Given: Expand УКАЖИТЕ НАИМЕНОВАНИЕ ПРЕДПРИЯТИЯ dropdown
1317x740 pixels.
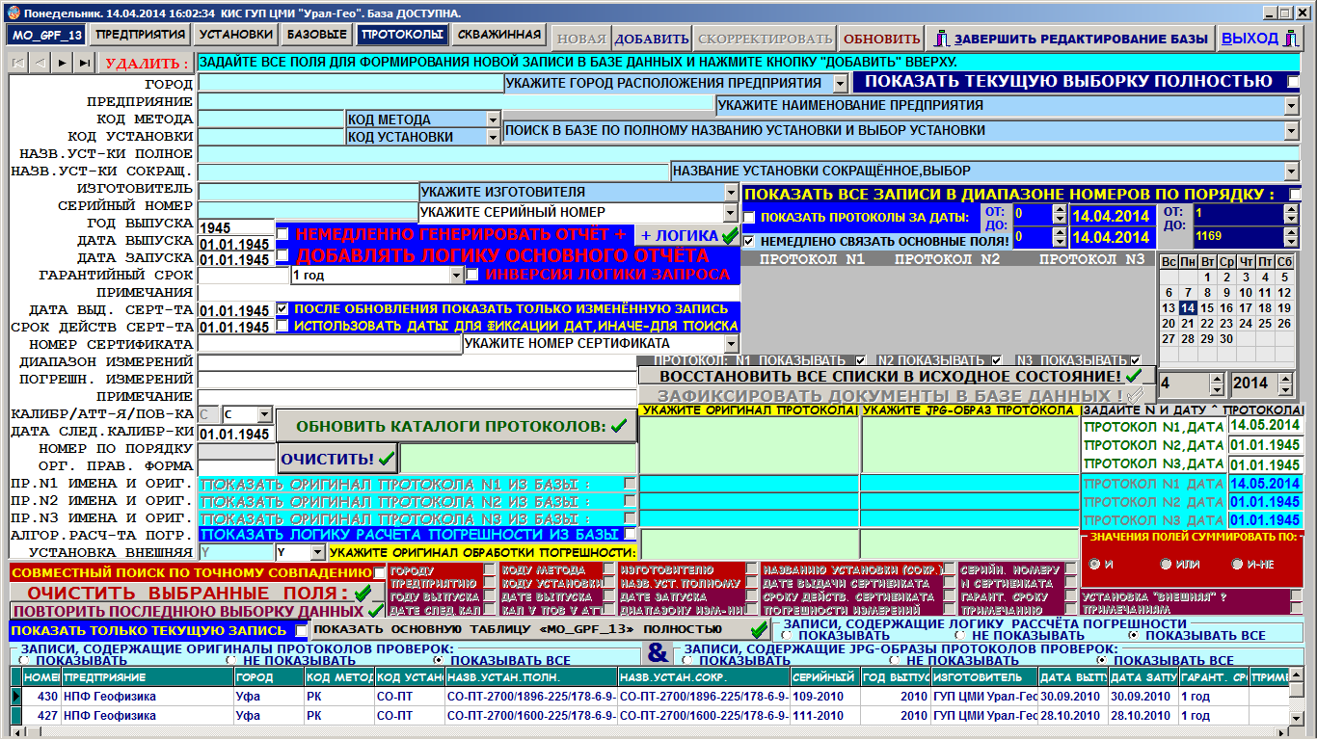Looking at the screenshot, I should pos(1292,105).
